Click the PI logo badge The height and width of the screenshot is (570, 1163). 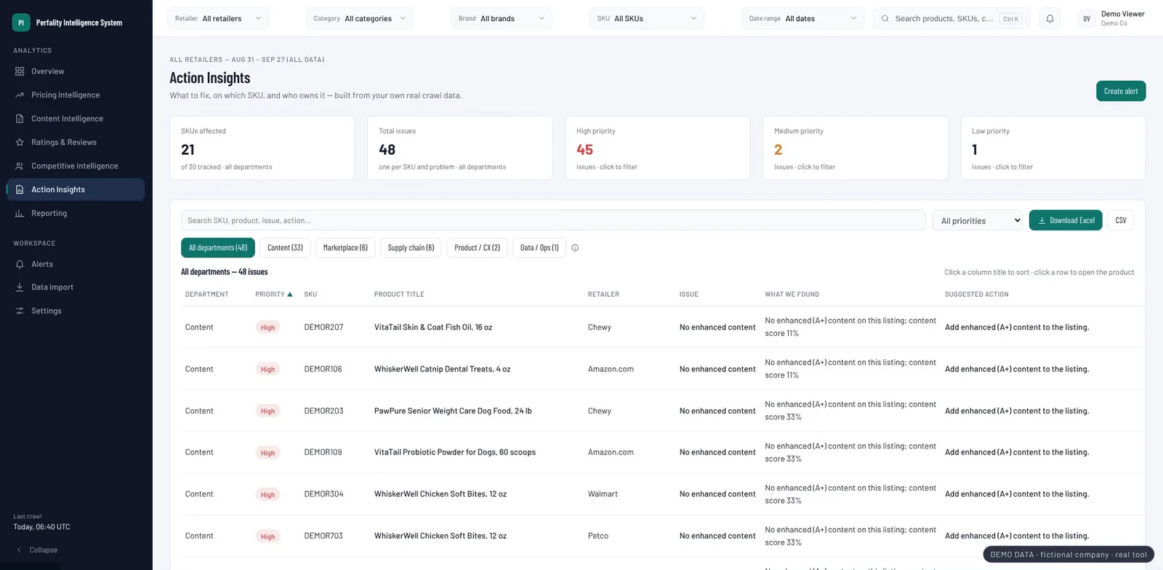click(x=21, y=23)
